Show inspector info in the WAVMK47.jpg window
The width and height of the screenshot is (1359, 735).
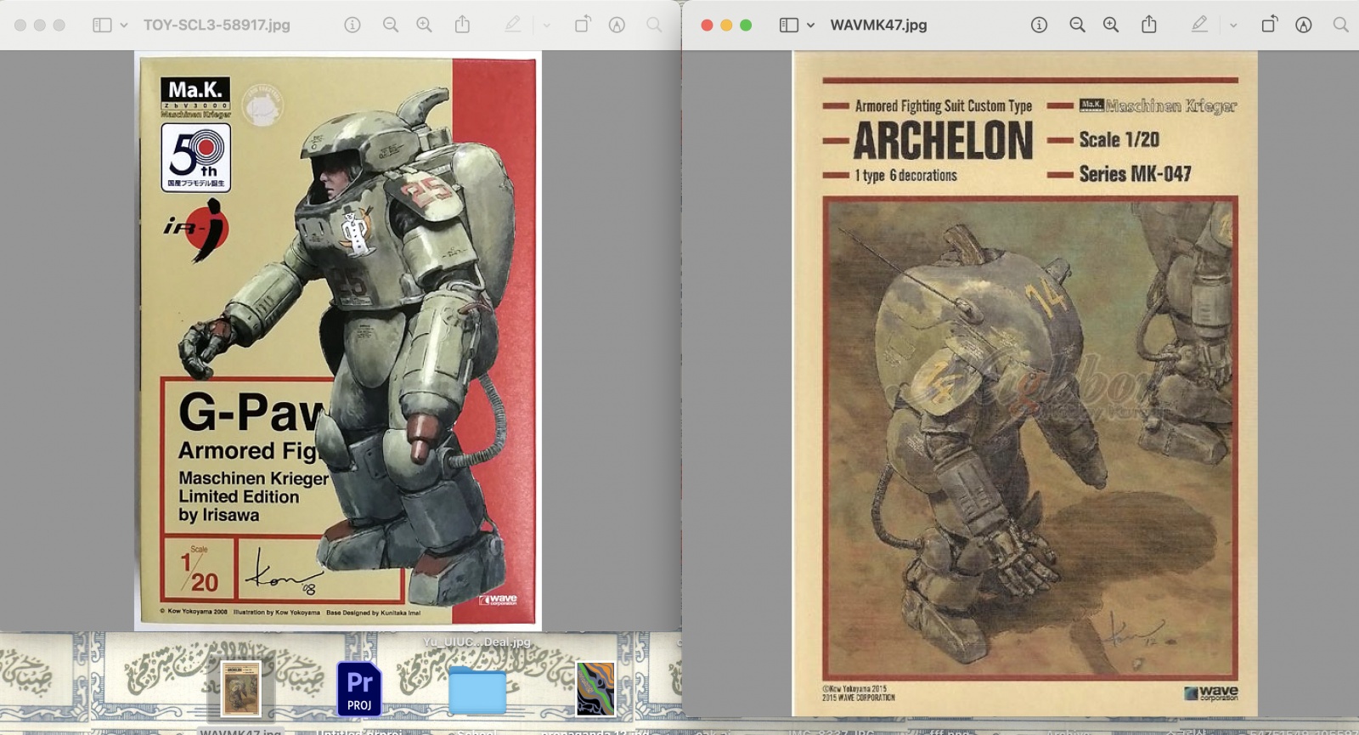(x=1039, y=25)
